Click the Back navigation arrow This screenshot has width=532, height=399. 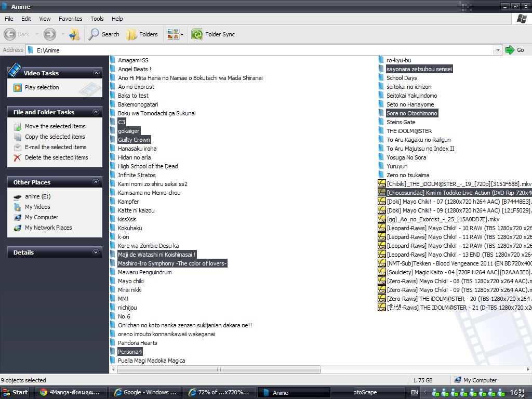(10, 34)
